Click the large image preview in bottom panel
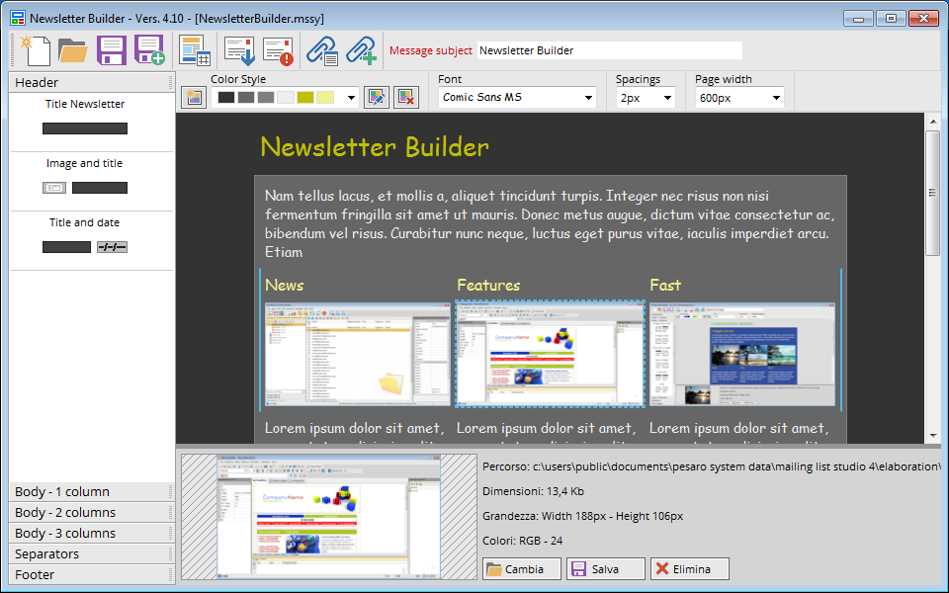The width and height of the screenshot is (949, 593). coord(329,517)
